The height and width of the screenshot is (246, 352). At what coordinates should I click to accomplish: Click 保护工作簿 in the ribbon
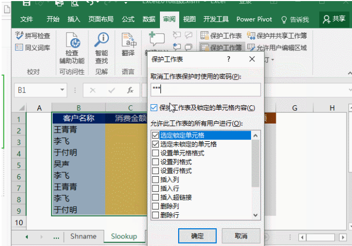point(221,47)
